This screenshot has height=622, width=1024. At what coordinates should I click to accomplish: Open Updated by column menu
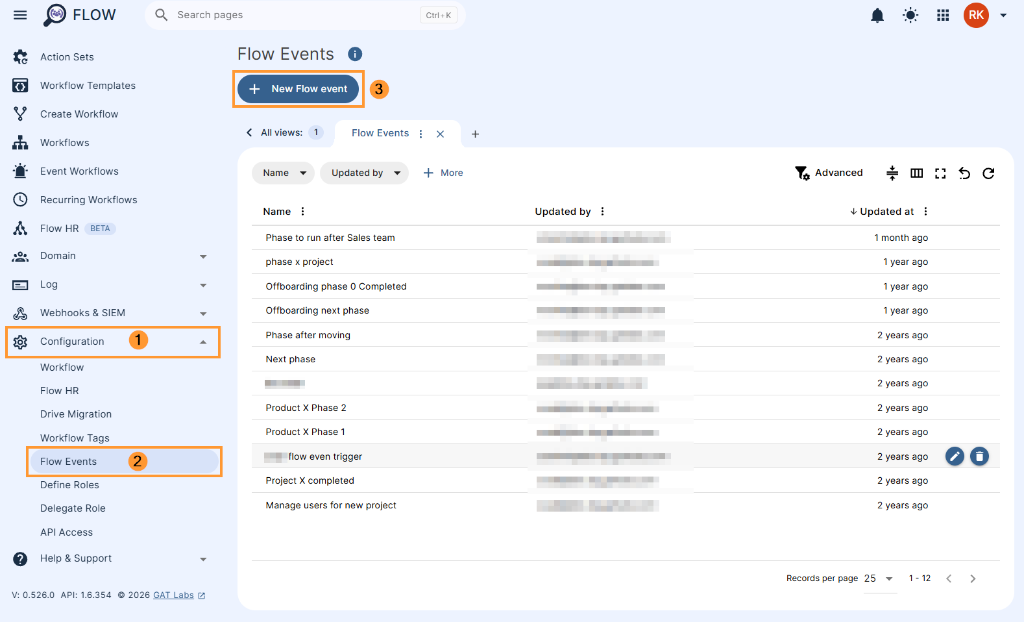click(603, 212)
